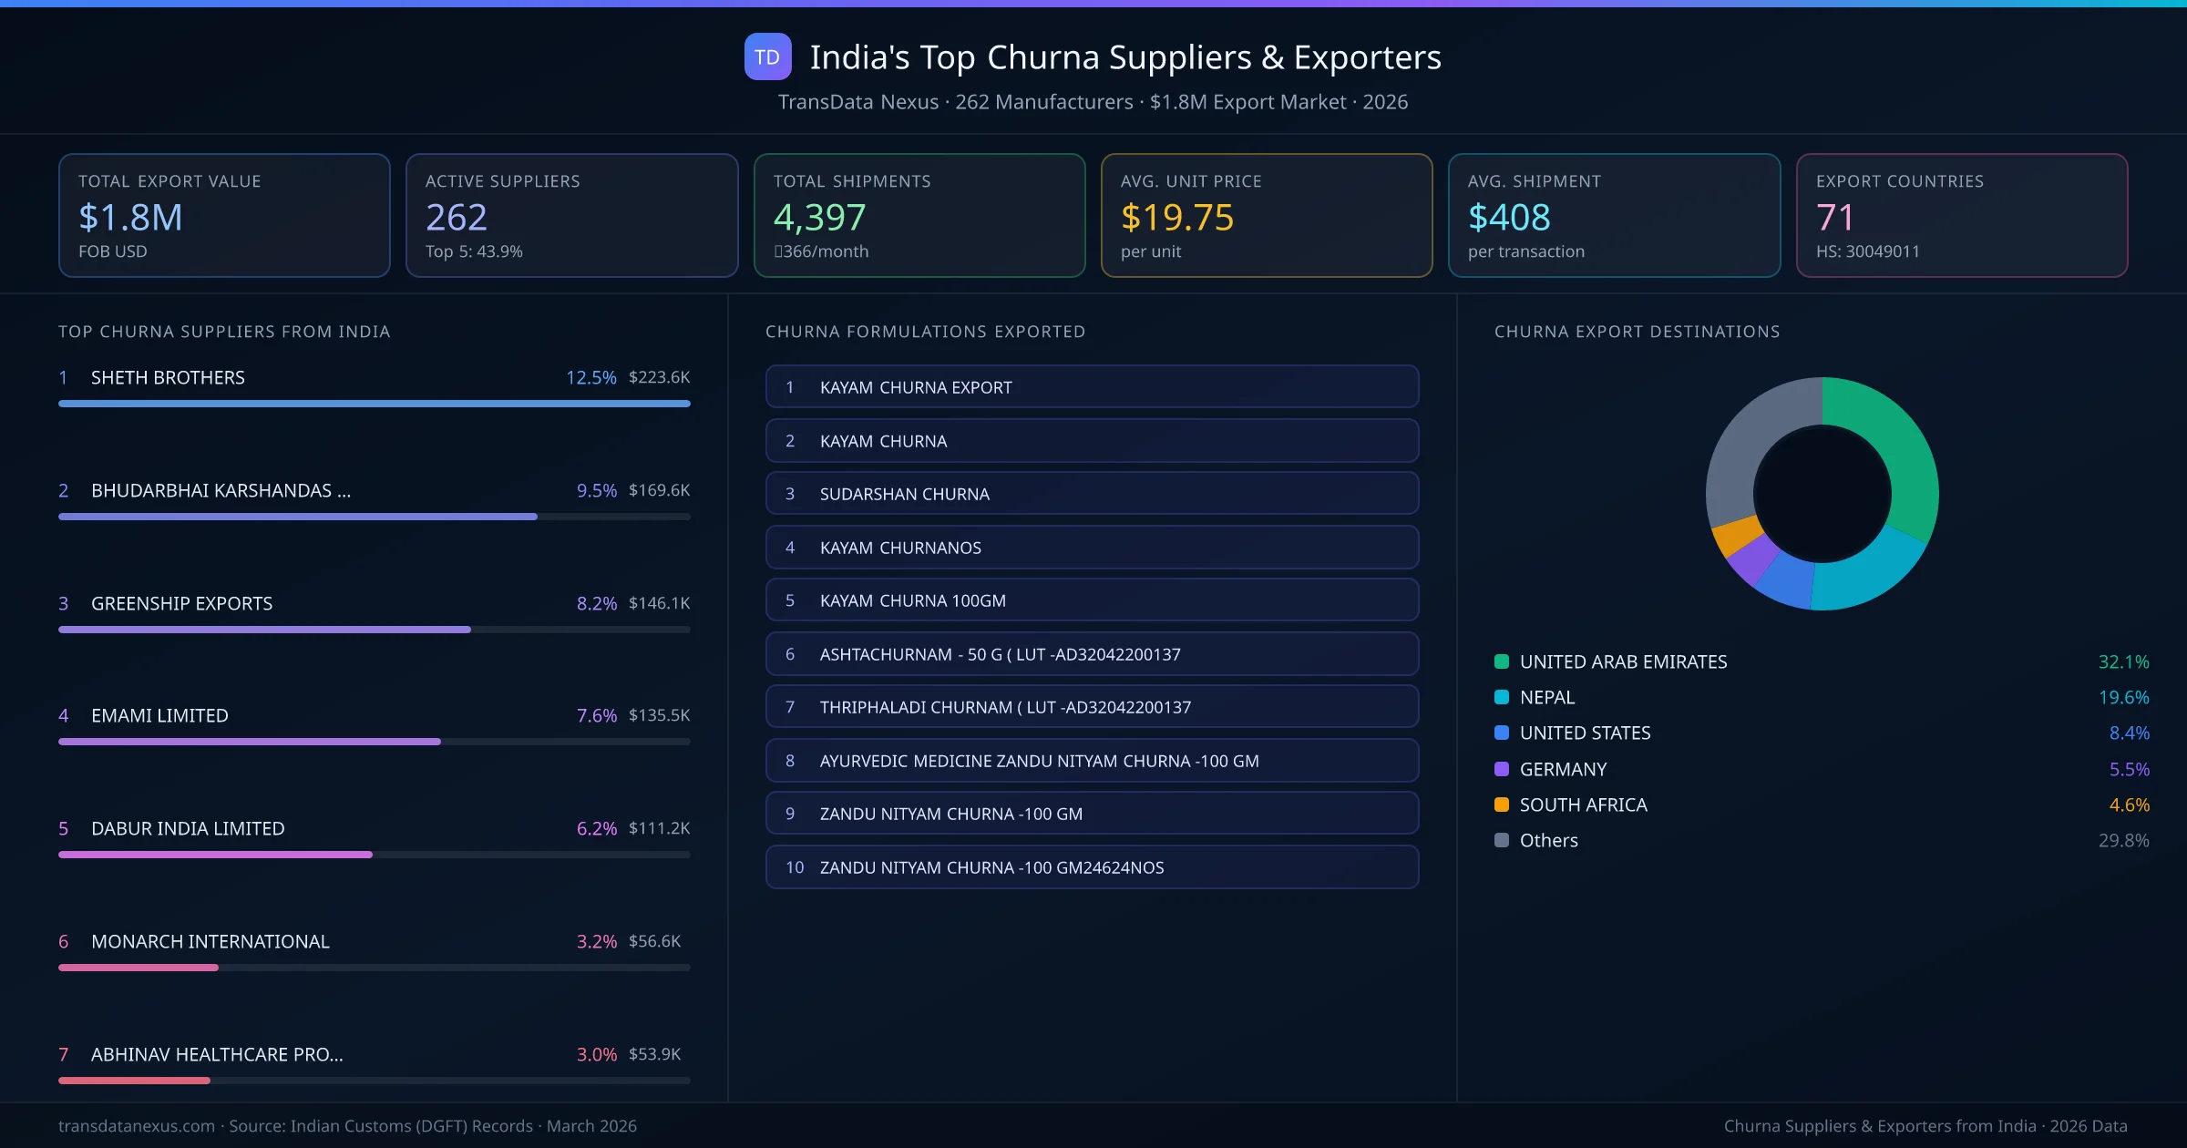2187x1148 pixels.
Task: Open the Total Shipments card
Action: [919, 215]
